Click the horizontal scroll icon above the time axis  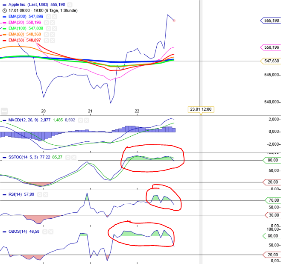4,111
